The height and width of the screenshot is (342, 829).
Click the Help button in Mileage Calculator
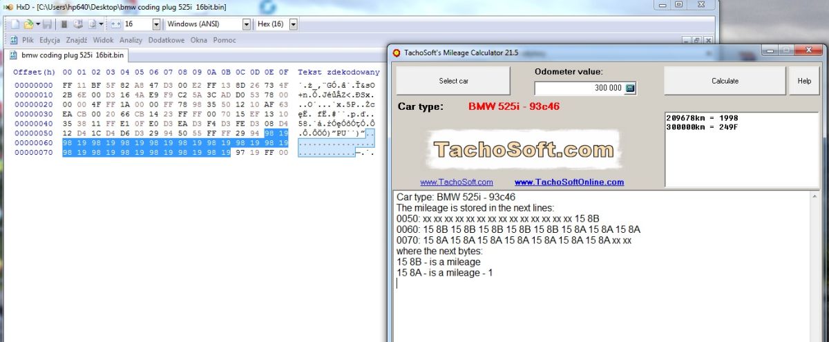pos(804,81)
